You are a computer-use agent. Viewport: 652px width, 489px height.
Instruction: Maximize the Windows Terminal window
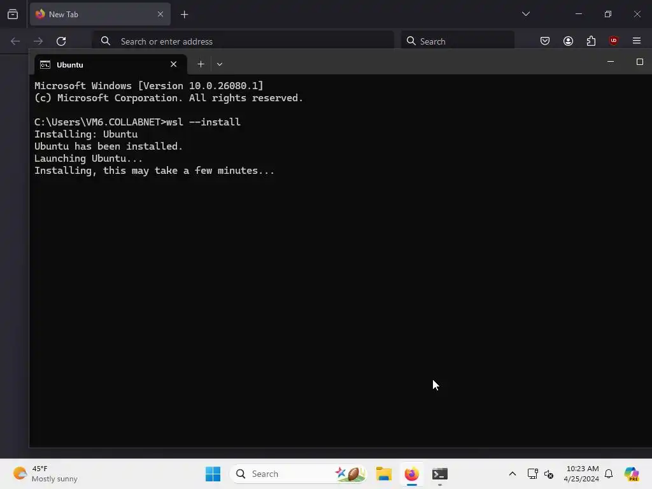(x=639, y=62)
